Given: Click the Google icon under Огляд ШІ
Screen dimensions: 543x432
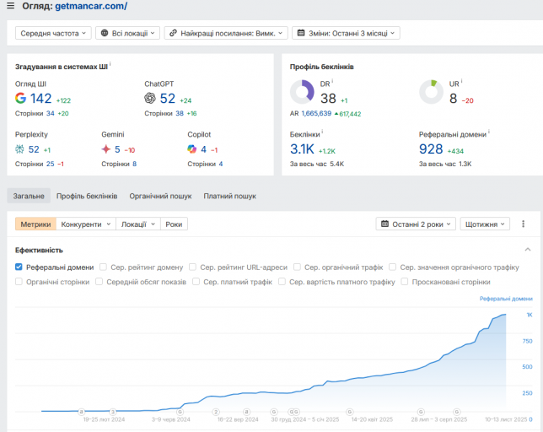Looking at the screenshot, I should [x=20, y=99].
